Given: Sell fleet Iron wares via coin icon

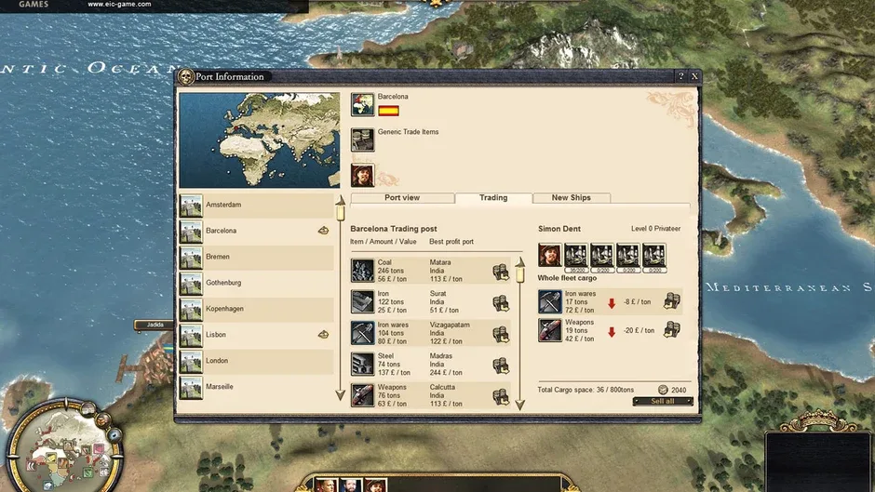Looking at the screenshot, I should point(672,300).
